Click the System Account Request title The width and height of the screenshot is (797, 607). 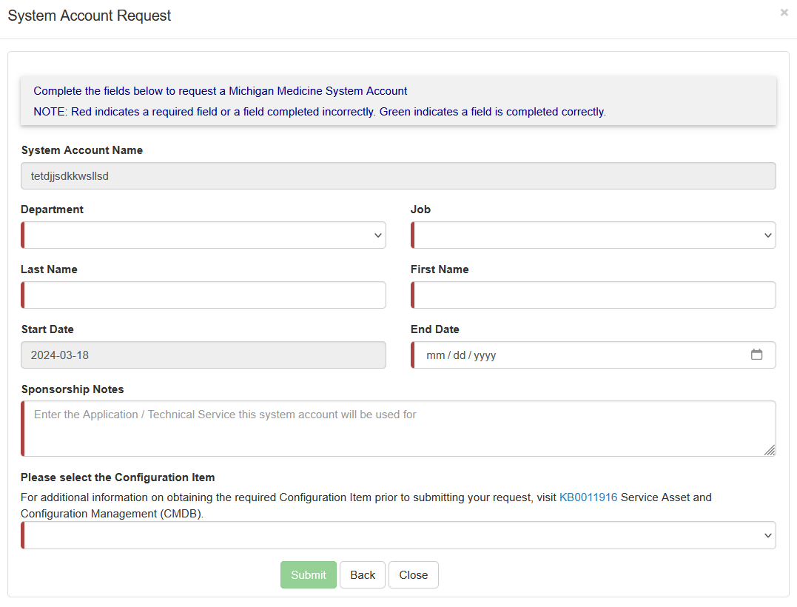click(x=89, y=16)
